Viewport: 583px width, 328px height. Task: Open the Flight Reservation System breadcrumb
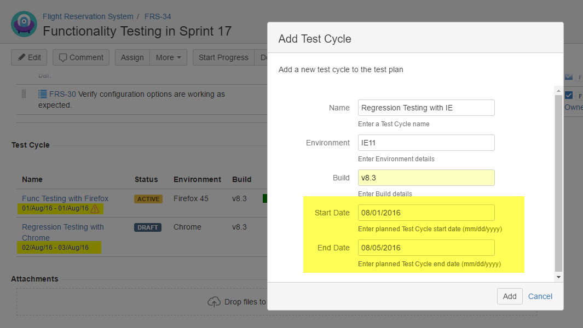pyautogui.click(x=88, y=16)
